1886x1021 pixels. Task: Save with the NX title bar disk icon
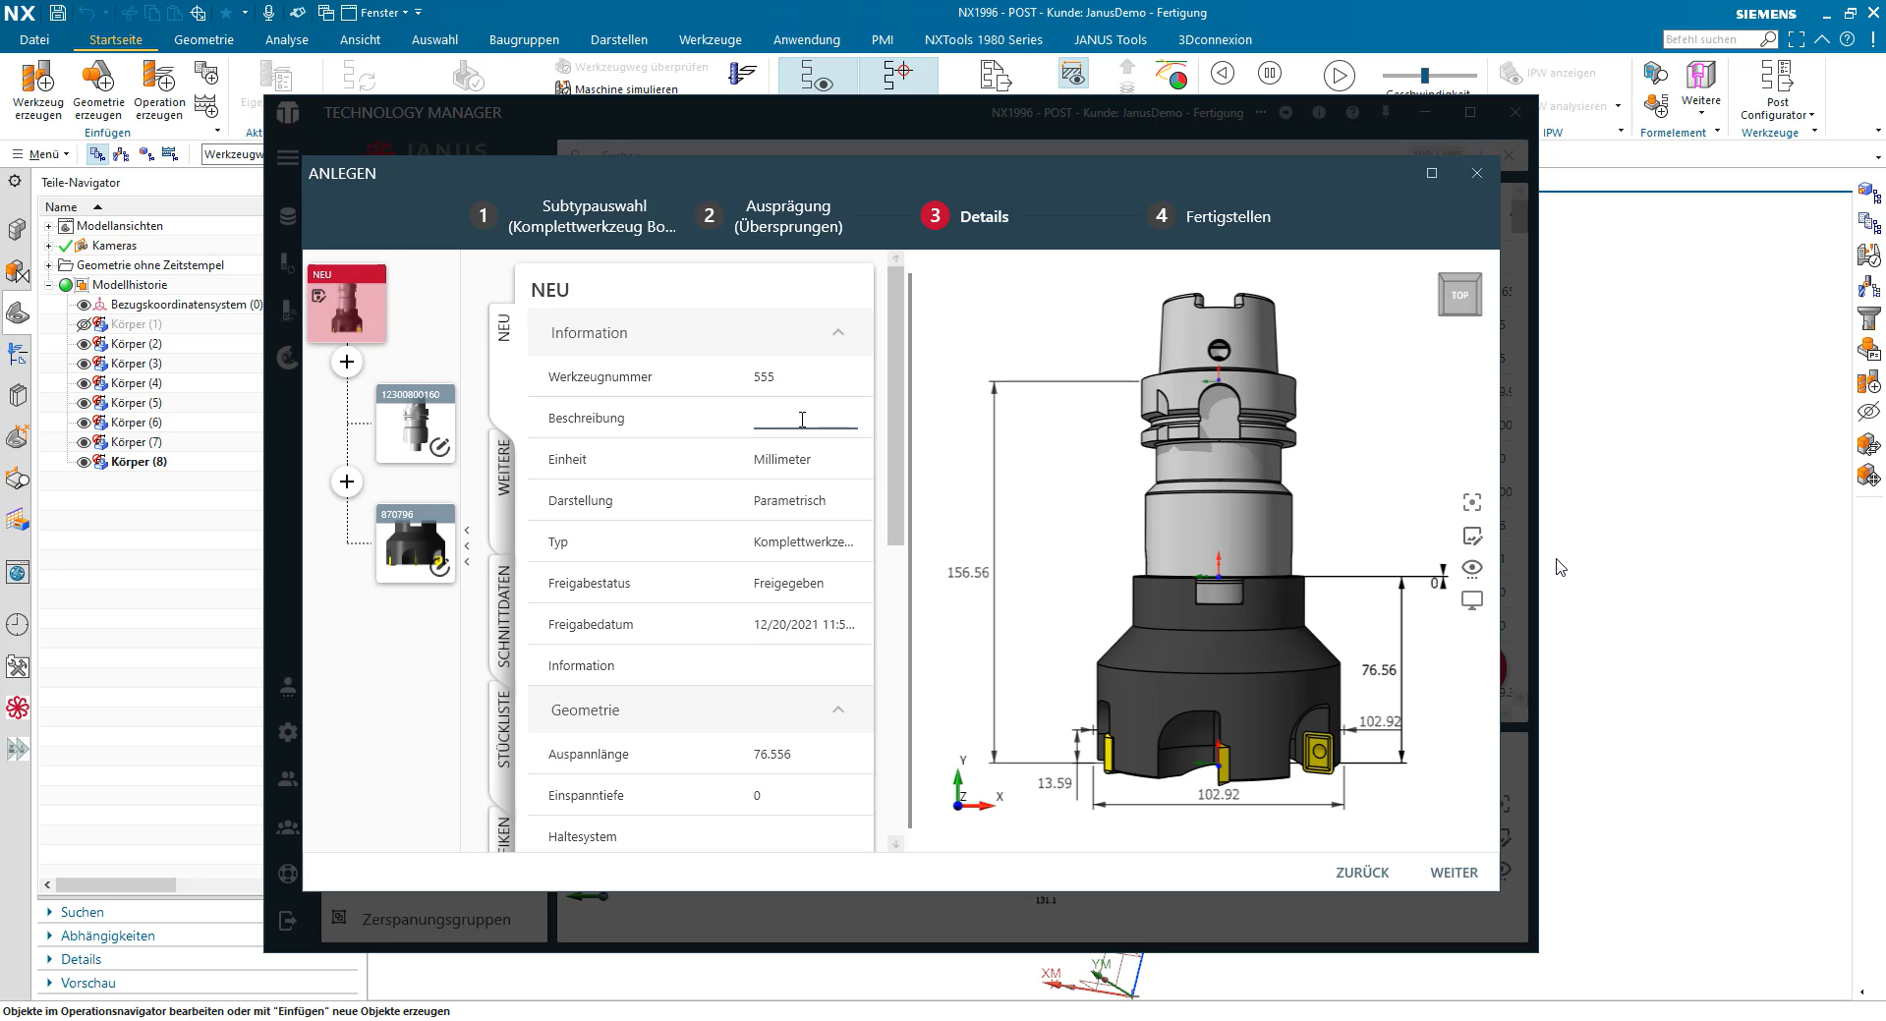(x=58, y=13)
